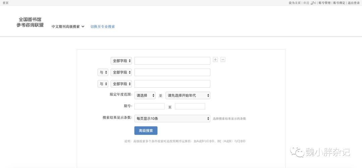Viewport: 362px width, 168px height.
Task: Click the 说明 explanation text below the search button
Action: point(185,141)
